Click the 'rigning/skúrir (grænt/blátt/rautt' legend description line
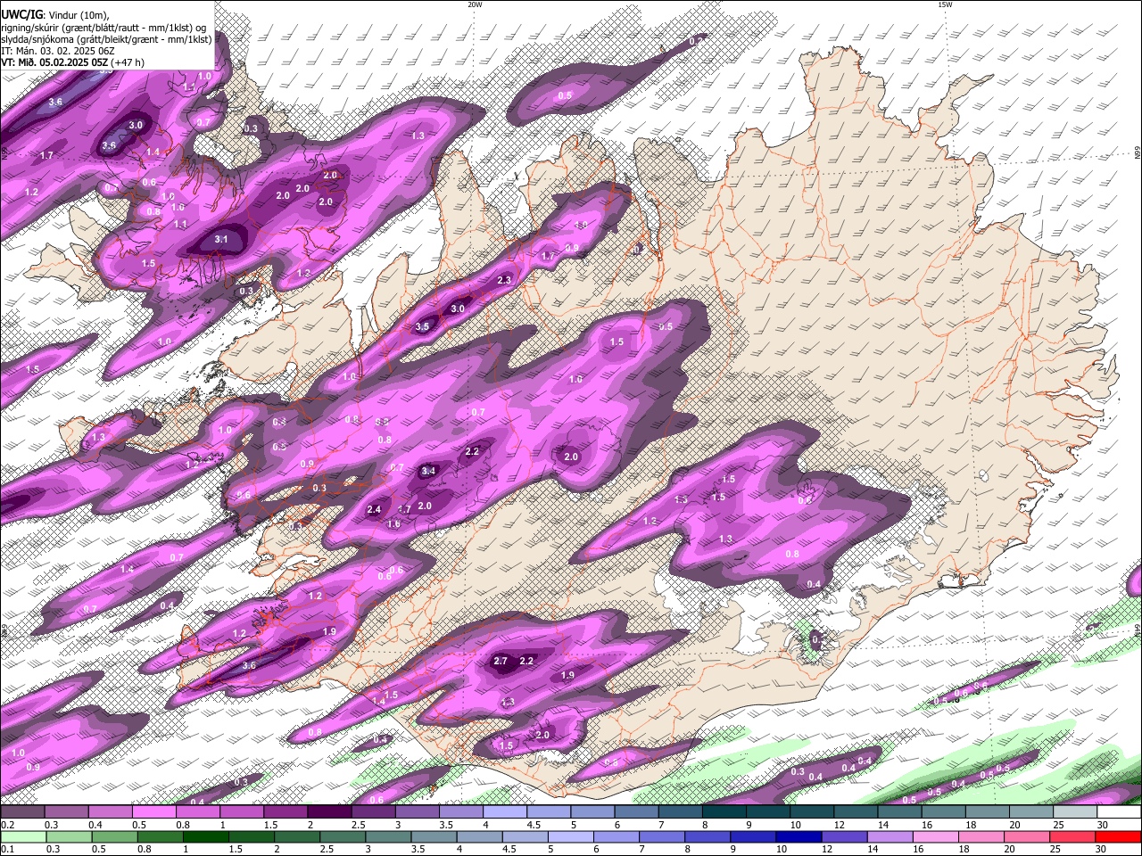The width and height of the screenshot is (1142, 856). (x=103, y=28)
